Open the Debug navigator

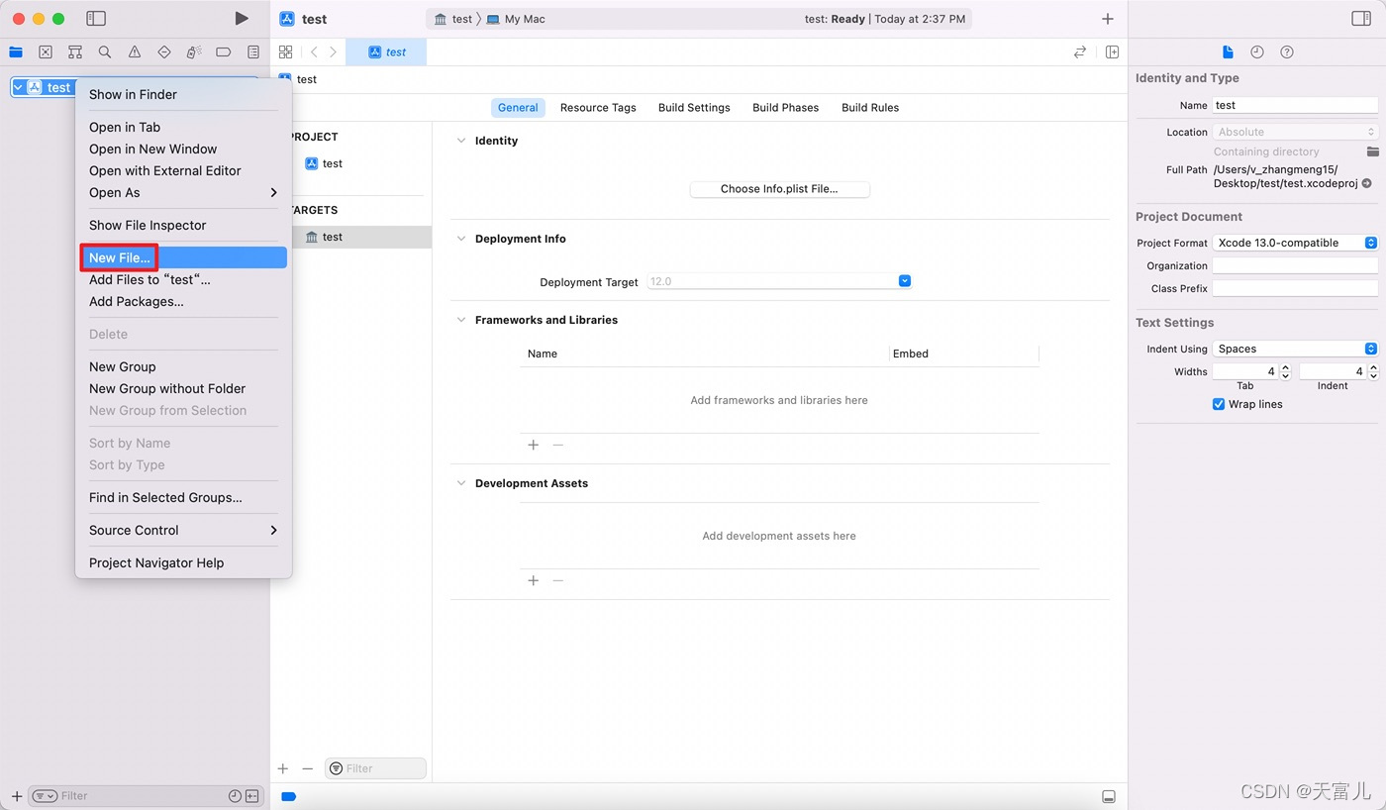pyautogui.click(x=194, y=51)
